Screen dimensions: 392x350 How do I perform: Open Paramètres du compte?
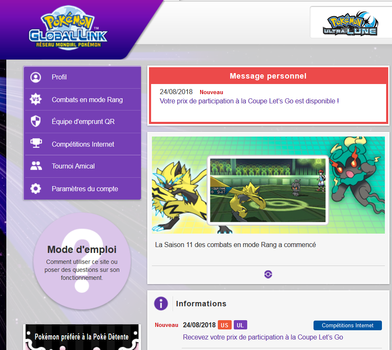point(83,189)
